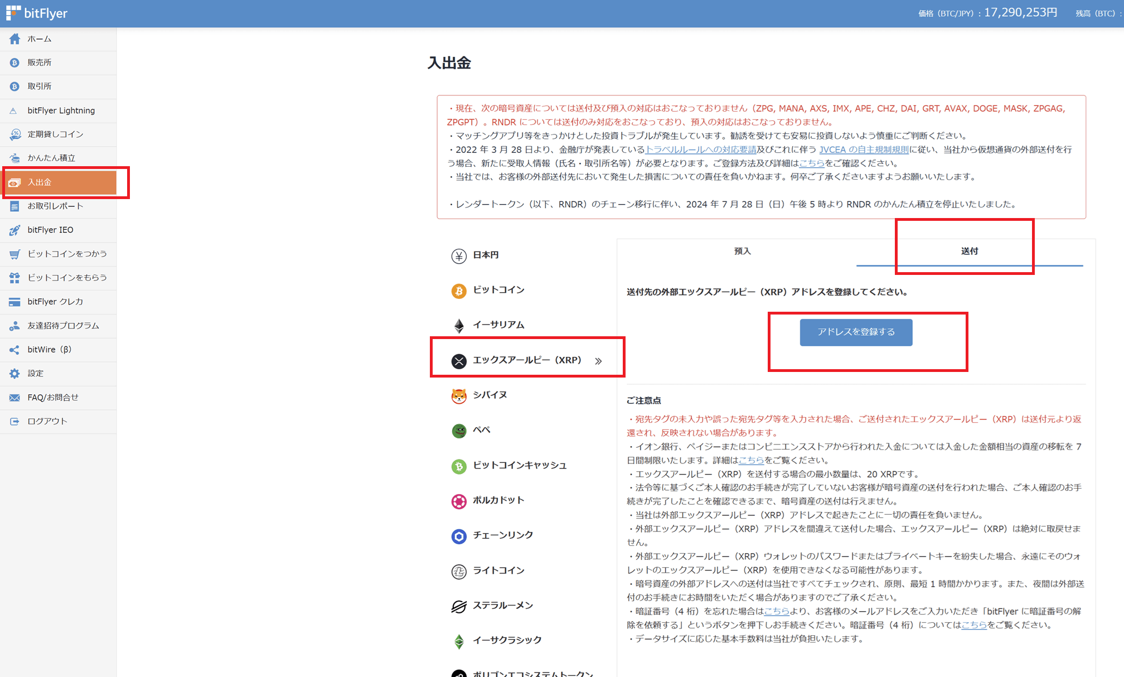Click こちら link after 暗証番号（4 桁）については

click(x=974, y=625)
